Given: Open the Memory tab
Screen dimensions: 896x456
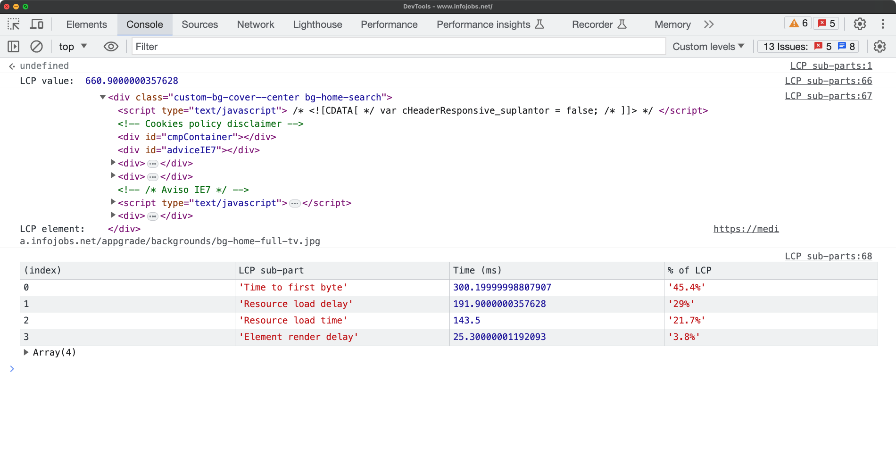Looking at the screenshot, I should (x=672, y=24).
